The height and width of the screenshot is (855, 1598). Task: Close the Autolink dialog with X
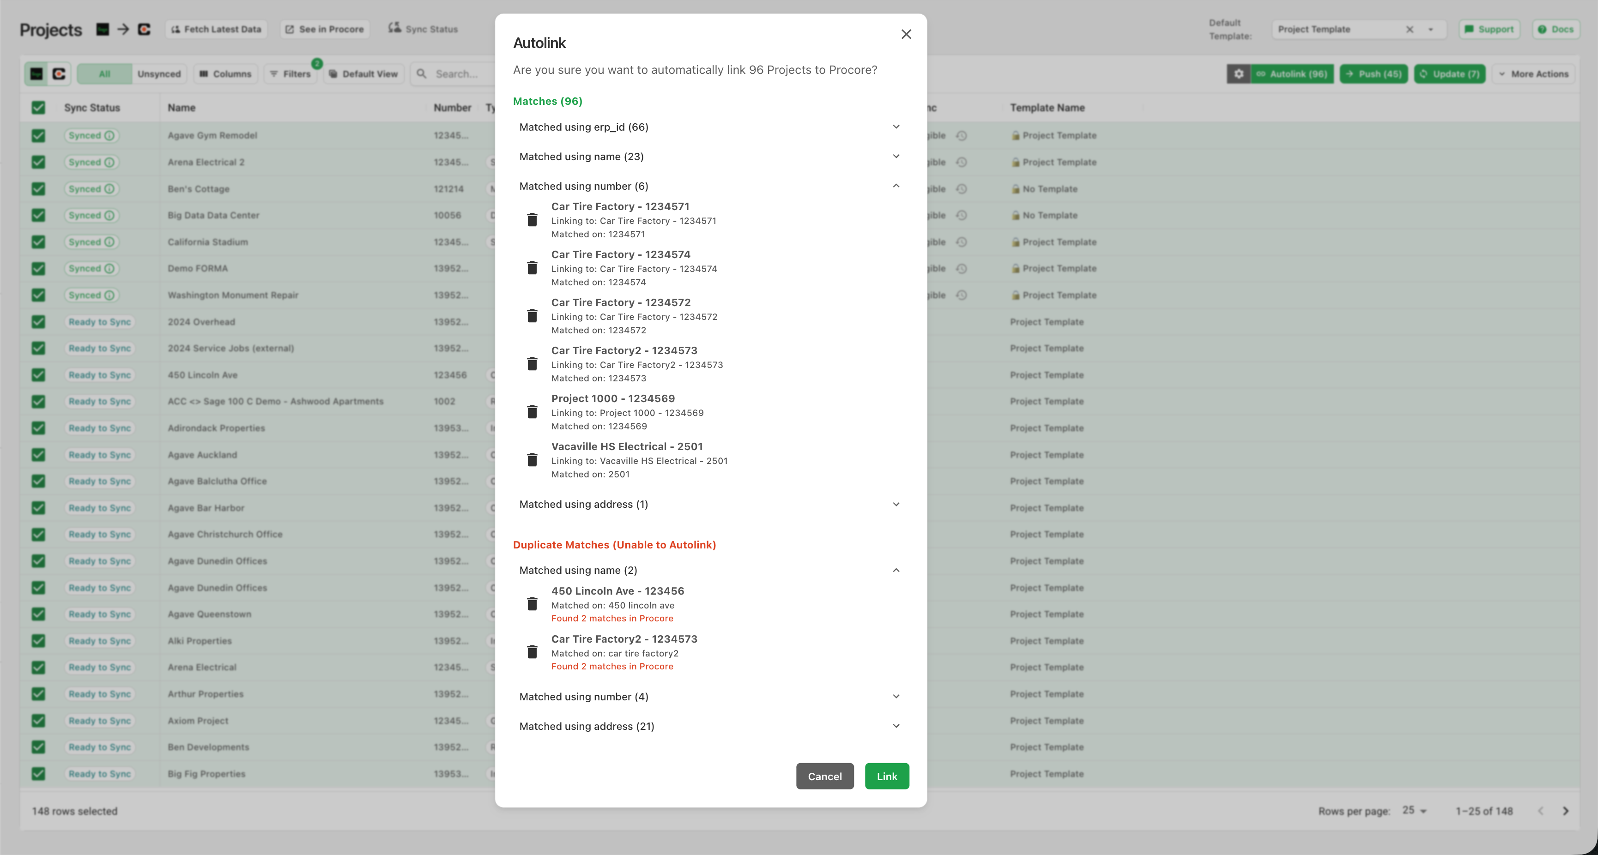point(906,34)
